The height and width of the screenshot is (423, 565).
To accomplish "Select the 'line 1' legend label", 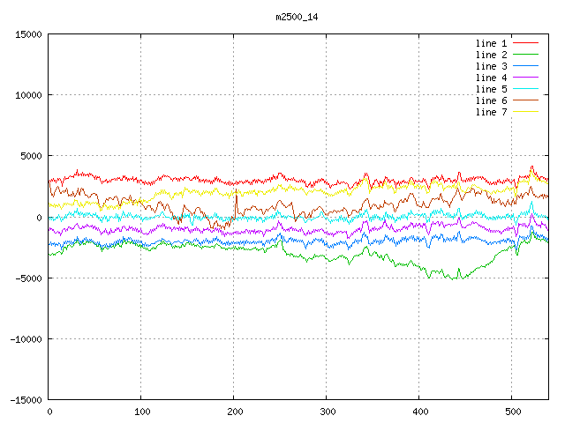I will [492, 43].
